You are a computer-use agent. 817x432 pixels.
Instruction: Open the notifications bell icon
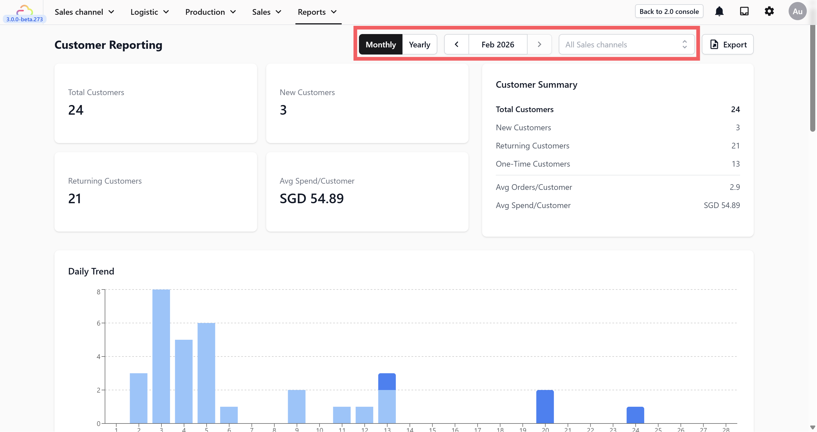point(719,12)
